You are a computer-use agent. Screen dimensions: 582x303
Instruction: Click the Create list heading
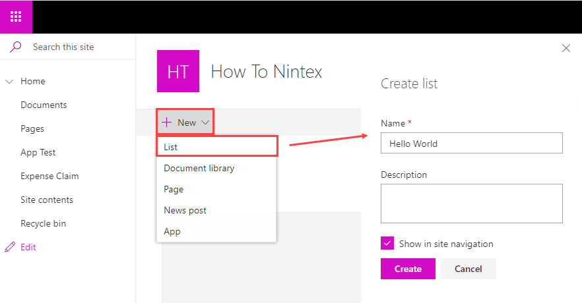click(409, 84)
